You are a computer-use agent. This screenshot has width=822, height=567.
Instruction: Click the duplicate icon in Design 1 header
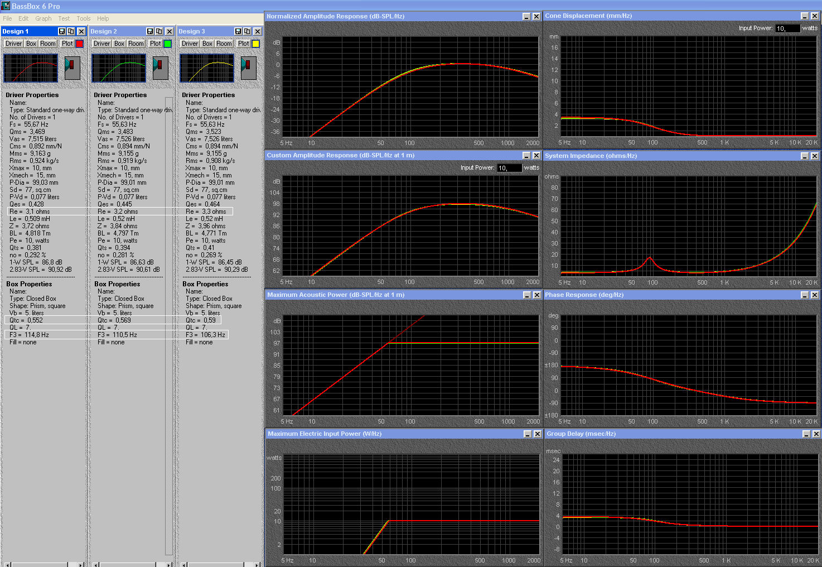[x=71, y=31]
